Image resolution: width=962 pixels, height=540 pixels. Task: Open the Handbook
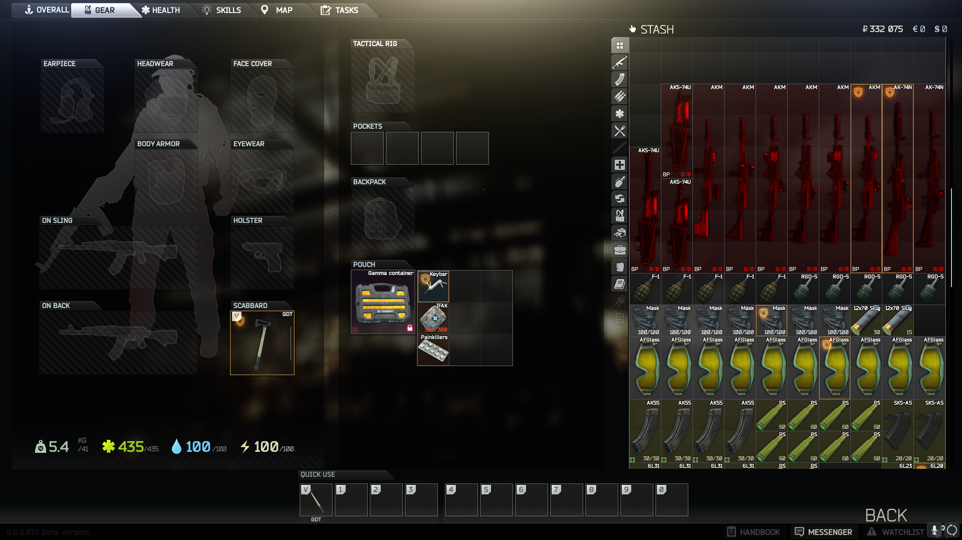coord(754,532)
